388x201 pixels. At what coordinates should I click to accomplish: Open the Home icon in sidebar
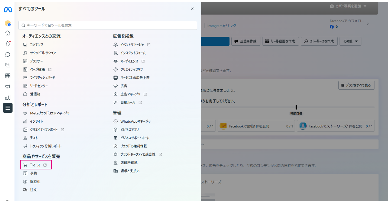pos(8,33)
